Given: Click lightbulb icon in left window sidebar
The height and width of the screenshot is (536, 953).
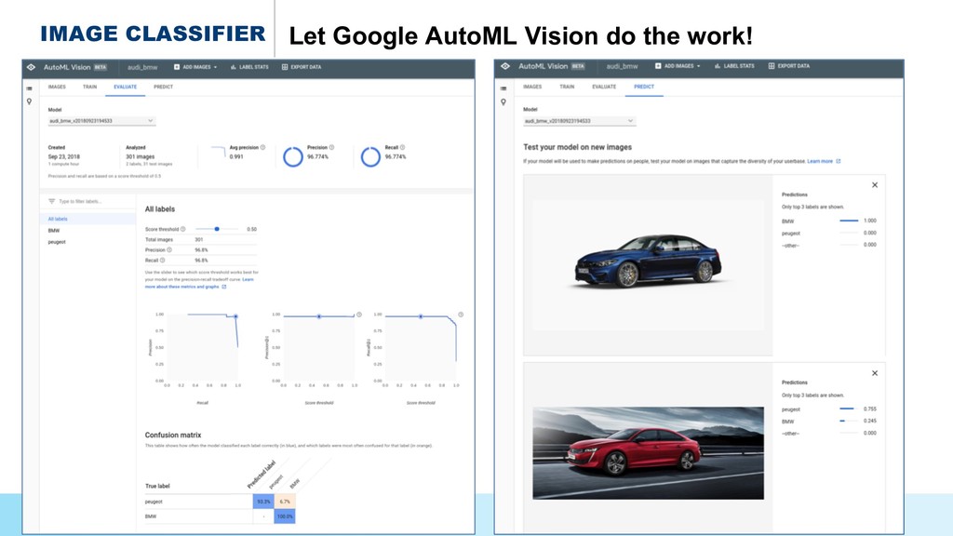Looking at the screenshot, I should pyautogui.click(x=29, y=101).
